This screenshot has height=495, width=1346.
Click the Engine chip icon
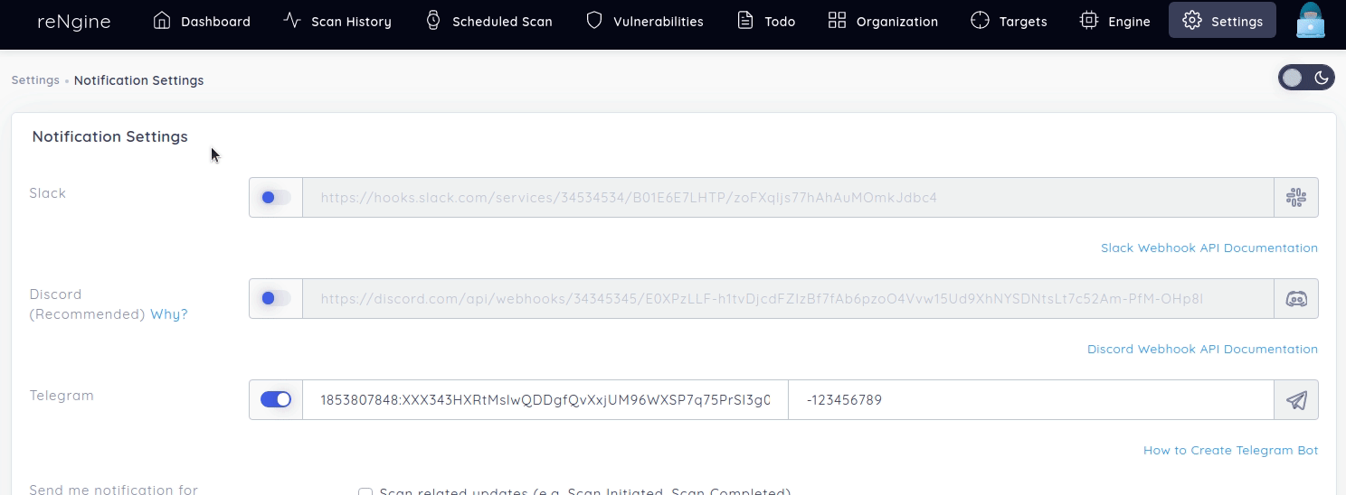click(x=1089, y=20)
